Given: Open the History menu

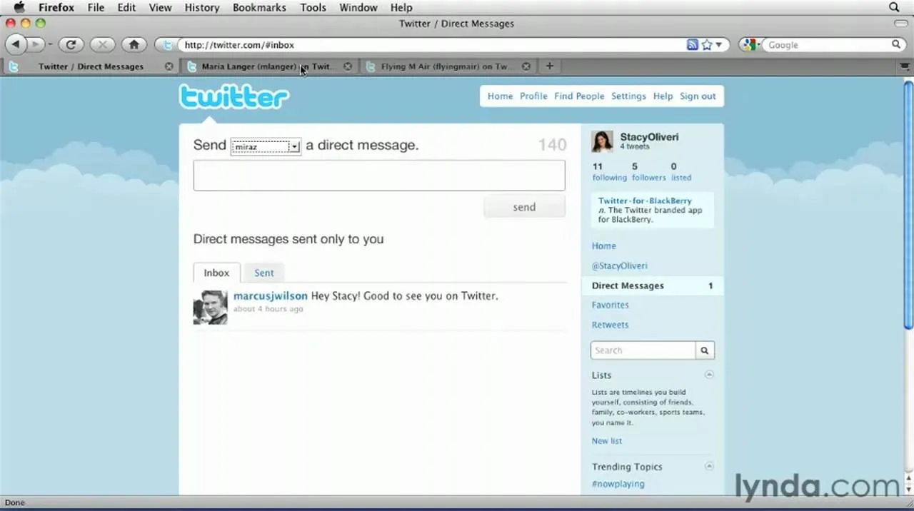Looking at the screenshot, I should (x=202, y=7).
